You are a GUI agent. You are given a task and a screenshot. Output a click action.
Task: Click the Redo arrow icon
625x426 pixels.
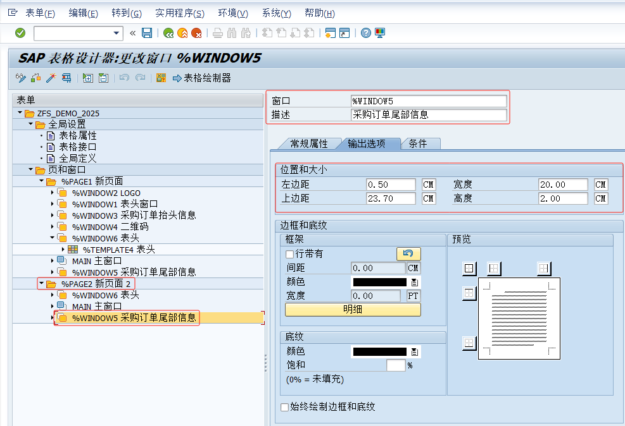[x=140, y=78]
